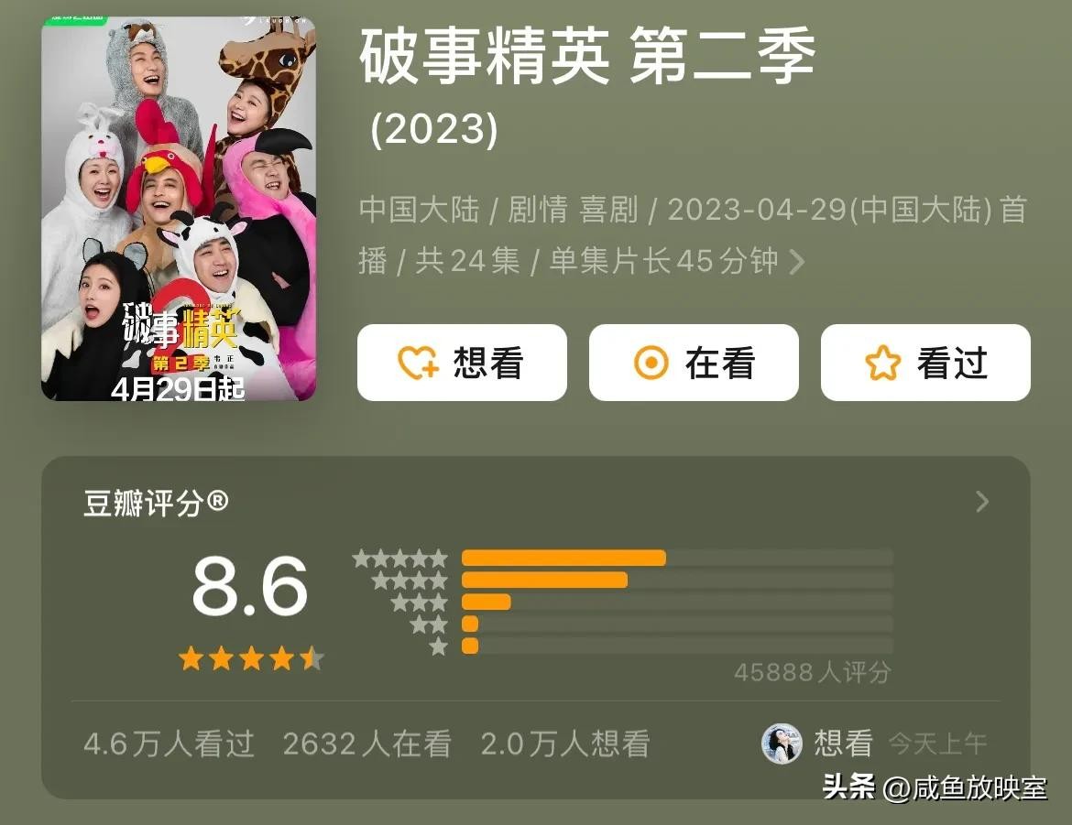Tap the orange target icon for 在看

pyautogui.click(x=651, y=363)
